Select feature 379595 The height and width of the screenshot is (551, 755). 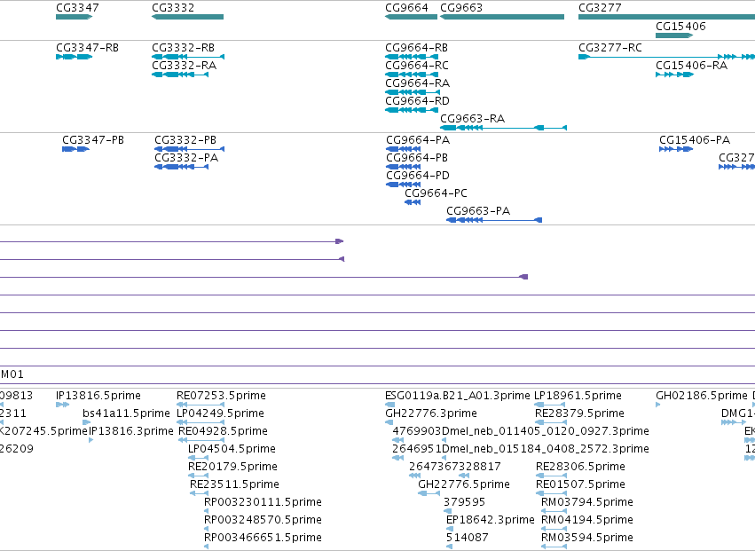pos(447,511)
